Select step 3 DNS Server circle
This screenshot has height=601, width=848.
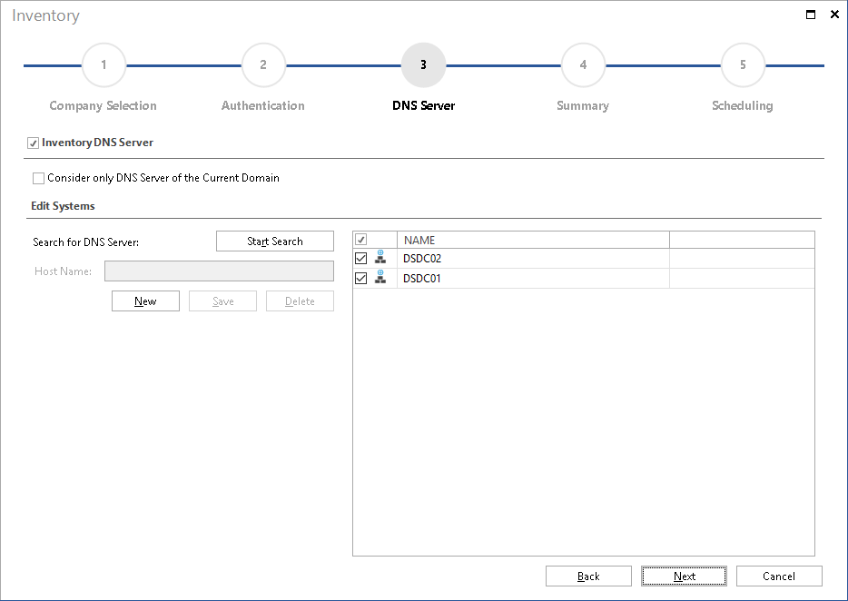(x=423, y=65)
